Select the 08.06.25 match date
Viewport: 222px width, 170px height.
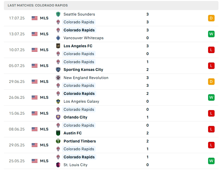pos(17,129)
